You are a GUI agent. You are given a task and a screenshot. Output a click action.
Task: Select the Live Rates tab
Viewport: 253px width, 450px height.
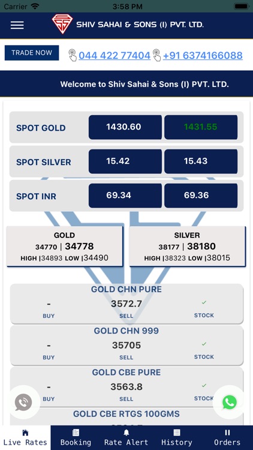(x=25, y=437)
